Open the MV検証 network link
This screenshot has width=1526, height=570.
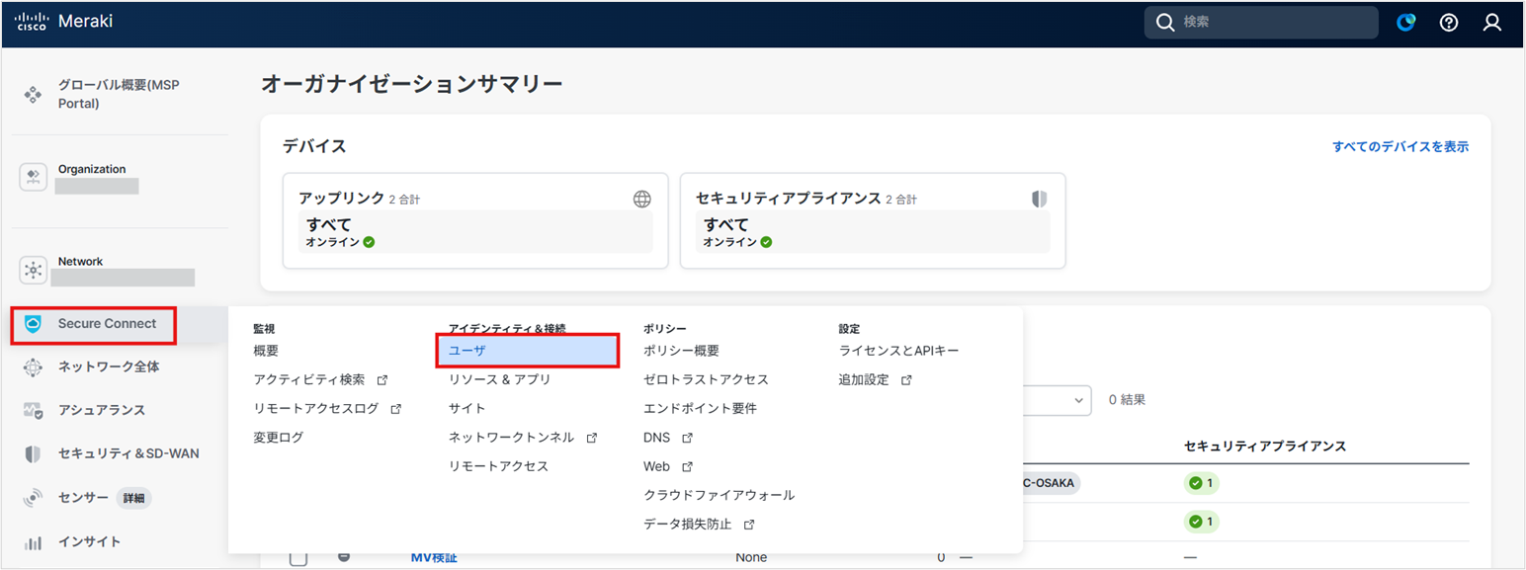434,558
